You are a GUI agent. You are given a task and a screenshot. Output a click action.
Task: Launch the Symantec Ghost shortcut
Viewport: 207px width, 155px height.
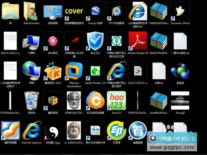coord(180,11)
